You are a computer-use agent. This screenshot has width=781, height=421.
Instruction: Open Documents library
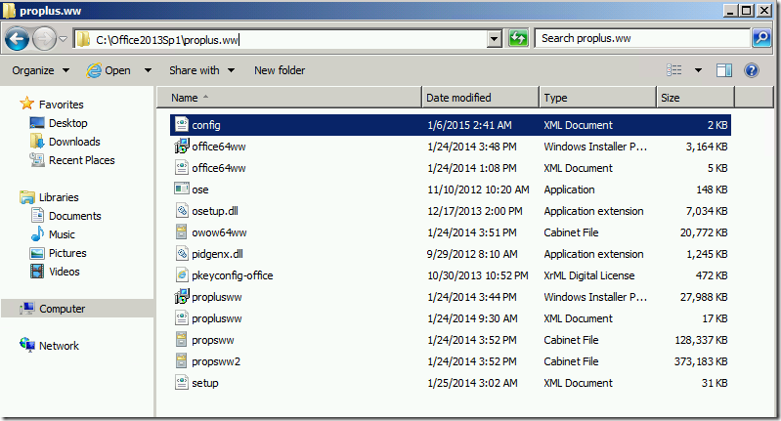click(74, 216)
